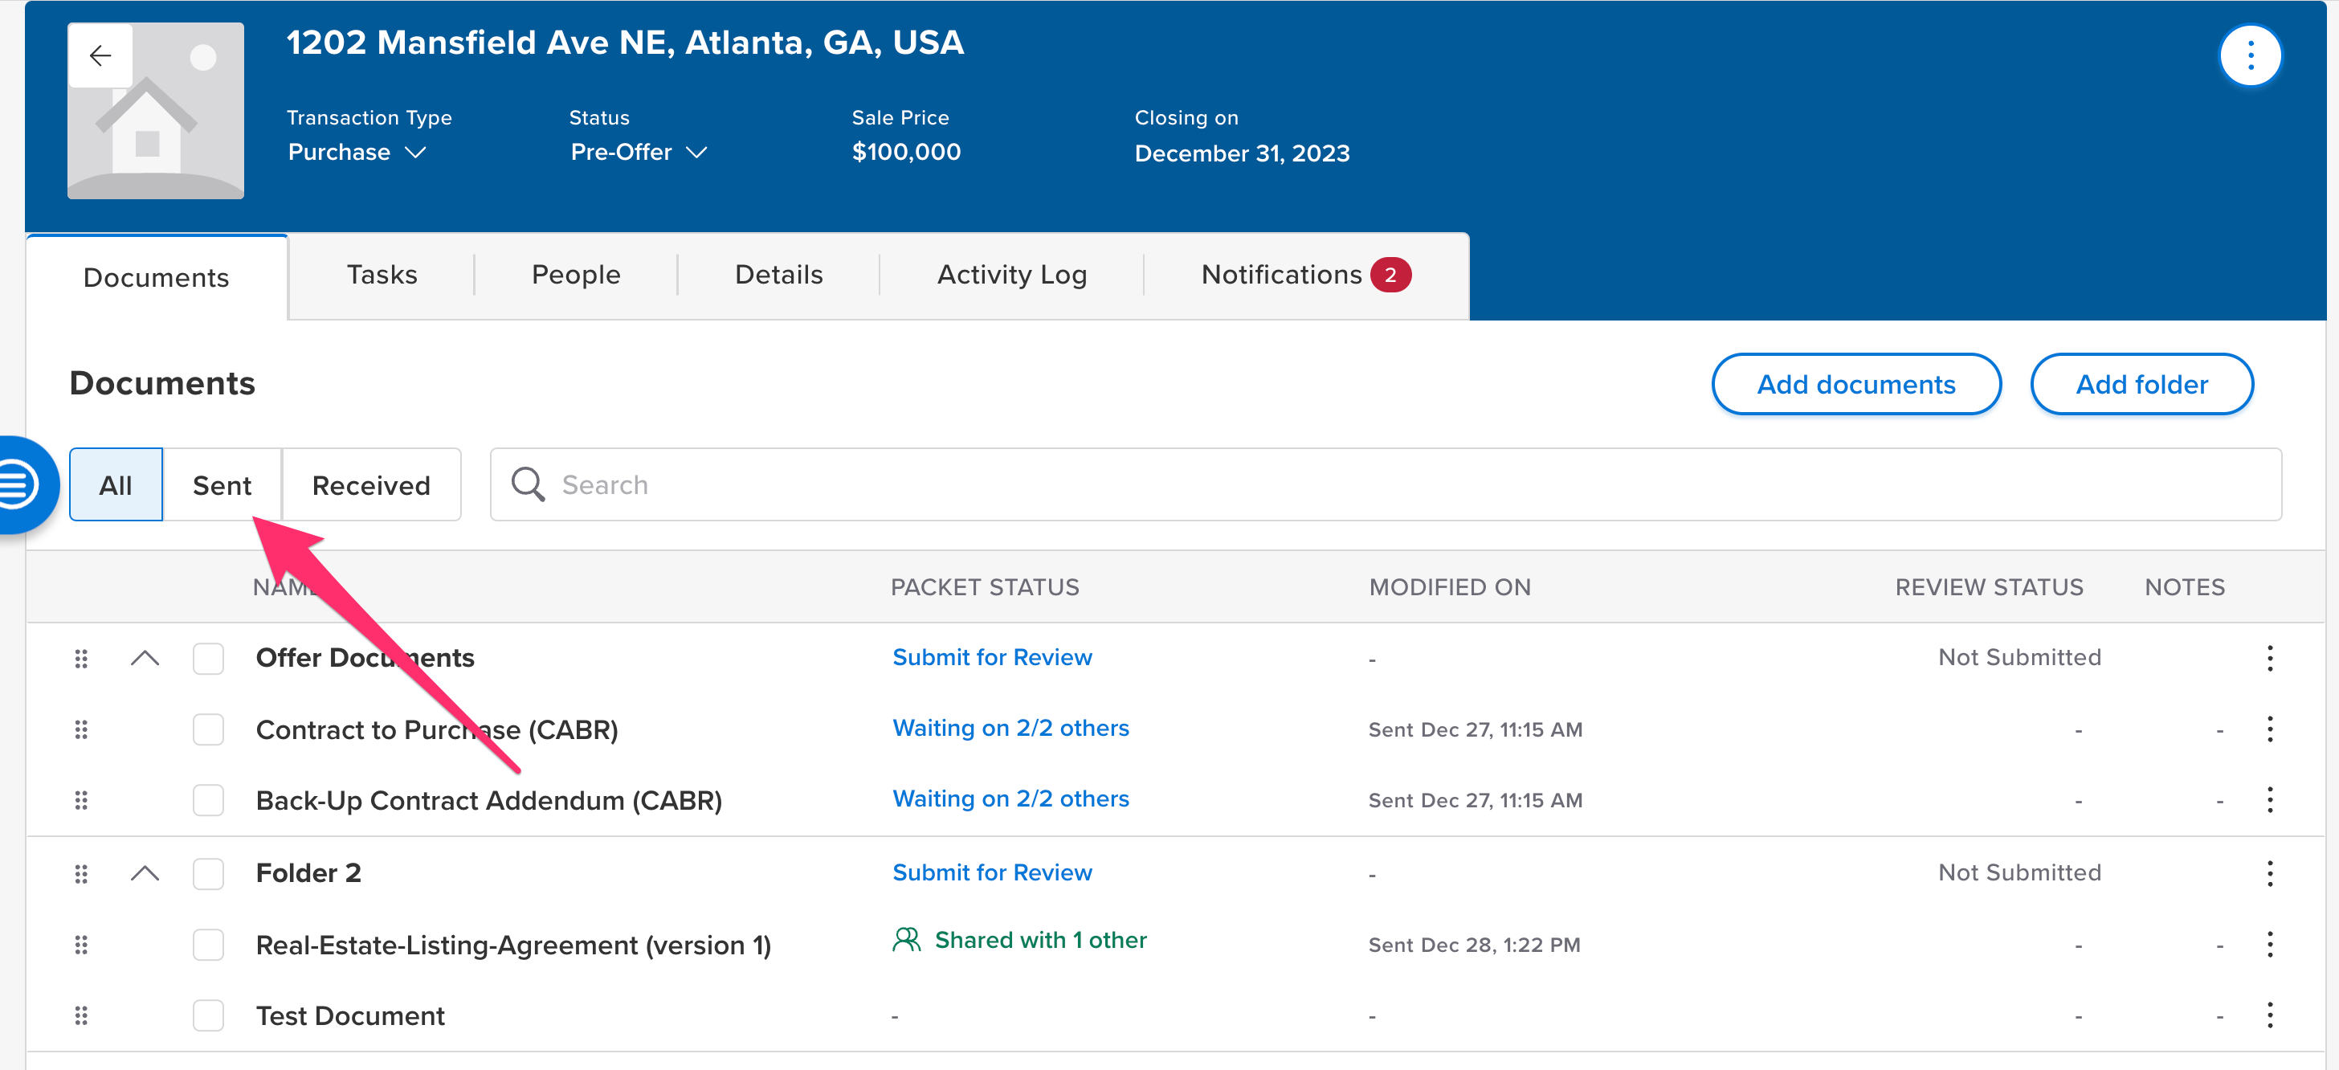Image resolution: width=2339 pixels, height=1070 pixels.
Task: Open the Status Pre-Offer dropdown
Action: [x=638, y=153]
